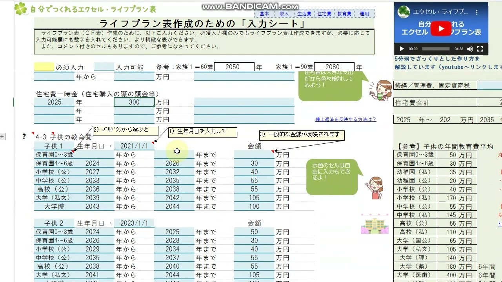Switch to the 教育費 navigation tab

tap(344, 13)
